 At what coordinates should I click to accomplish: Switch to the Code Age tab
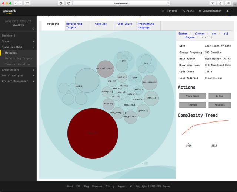click(101, 25)
